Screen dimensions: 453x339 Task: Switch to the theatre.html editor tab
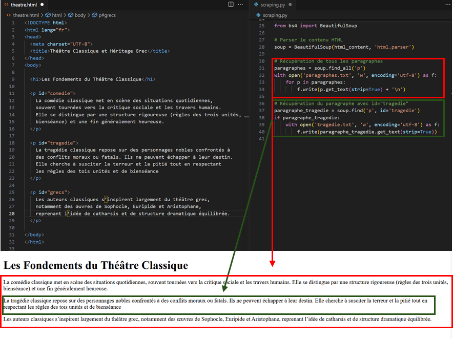pos(24,5)
